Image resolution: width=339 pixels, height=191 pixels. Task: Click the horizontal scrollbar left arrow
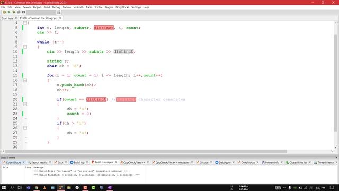point(3,151)
